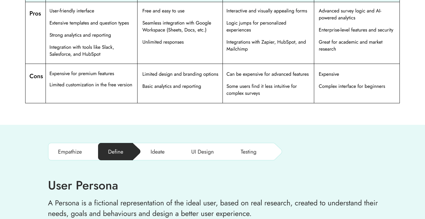The image size is (425, 219).
Task: Click 'Enterprise-level features and security' line
Action: tap(356, 30)
